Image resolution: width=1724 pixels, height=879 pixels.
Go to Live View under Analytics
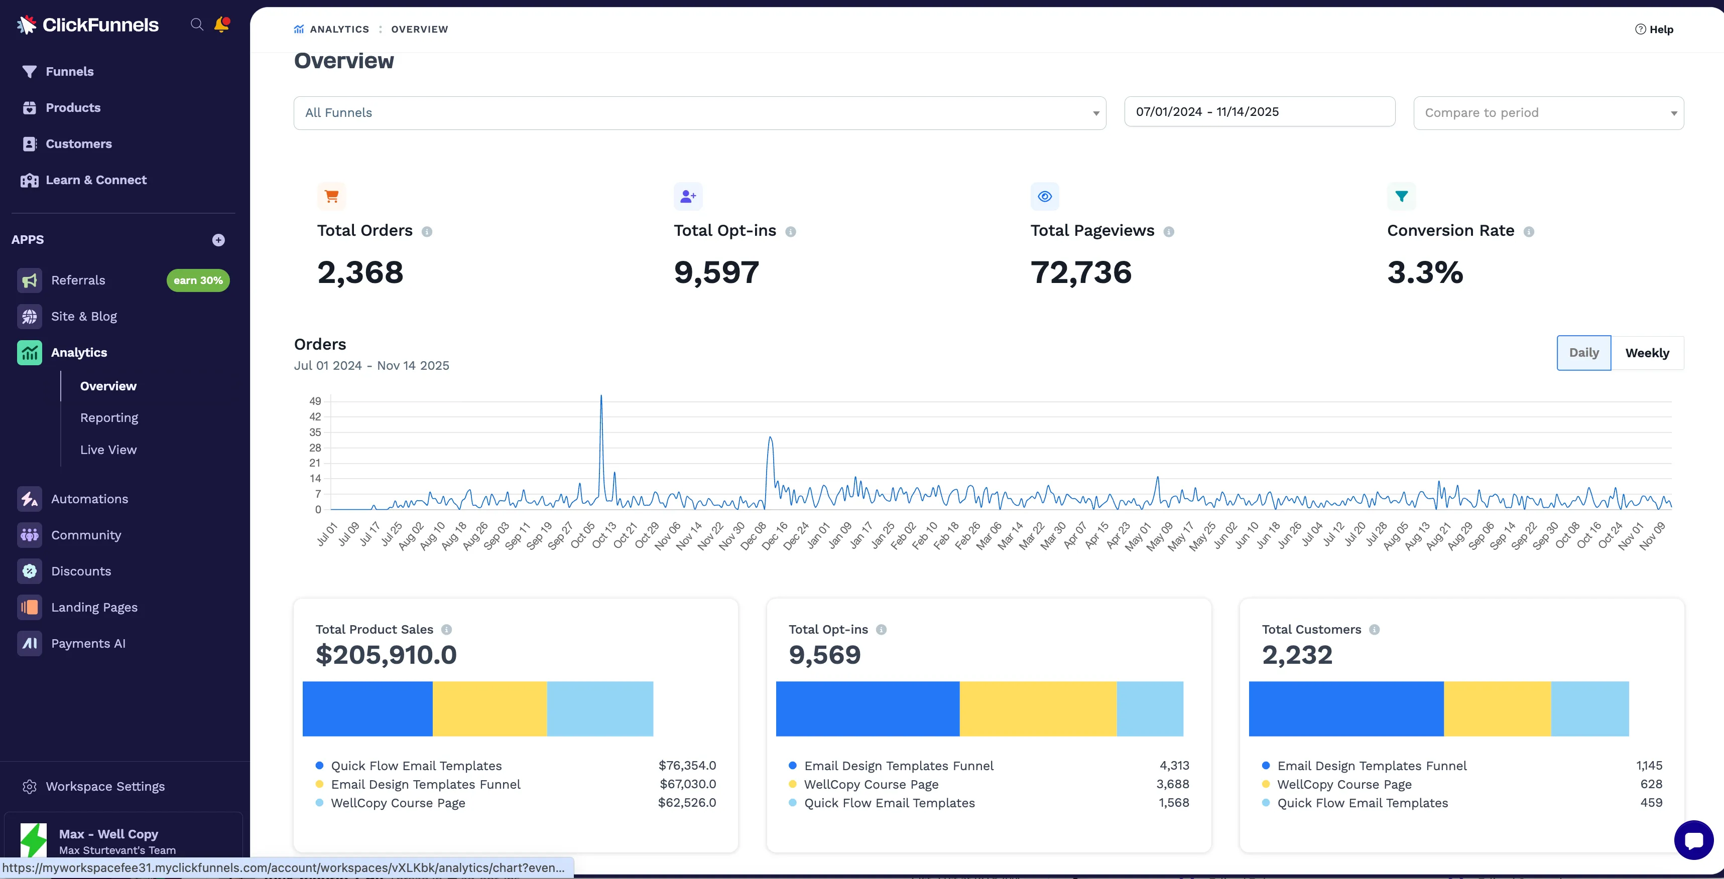[x=108, y=450]
